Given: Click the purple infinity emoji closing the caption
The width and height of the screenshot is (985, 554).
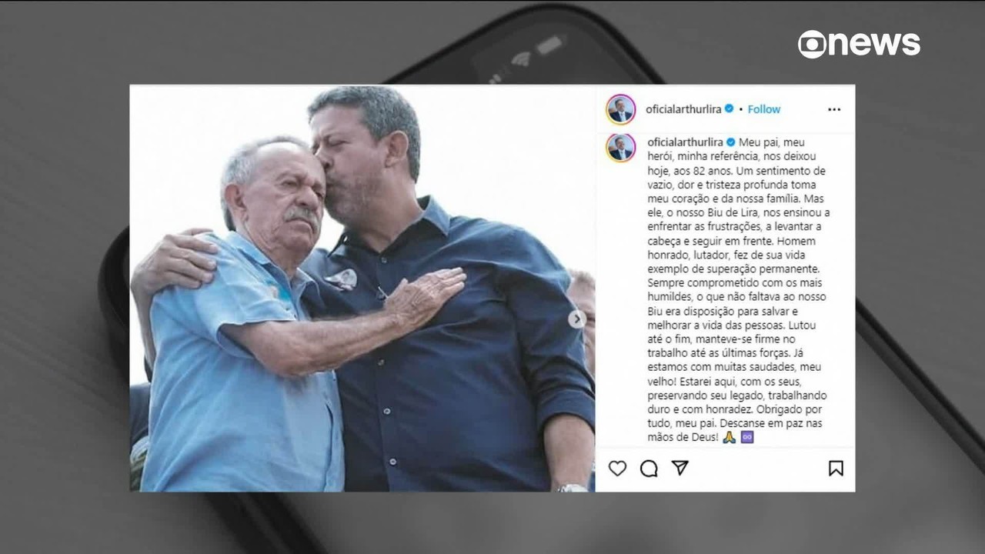Looking at the screenshot, I should pos(746,437).
